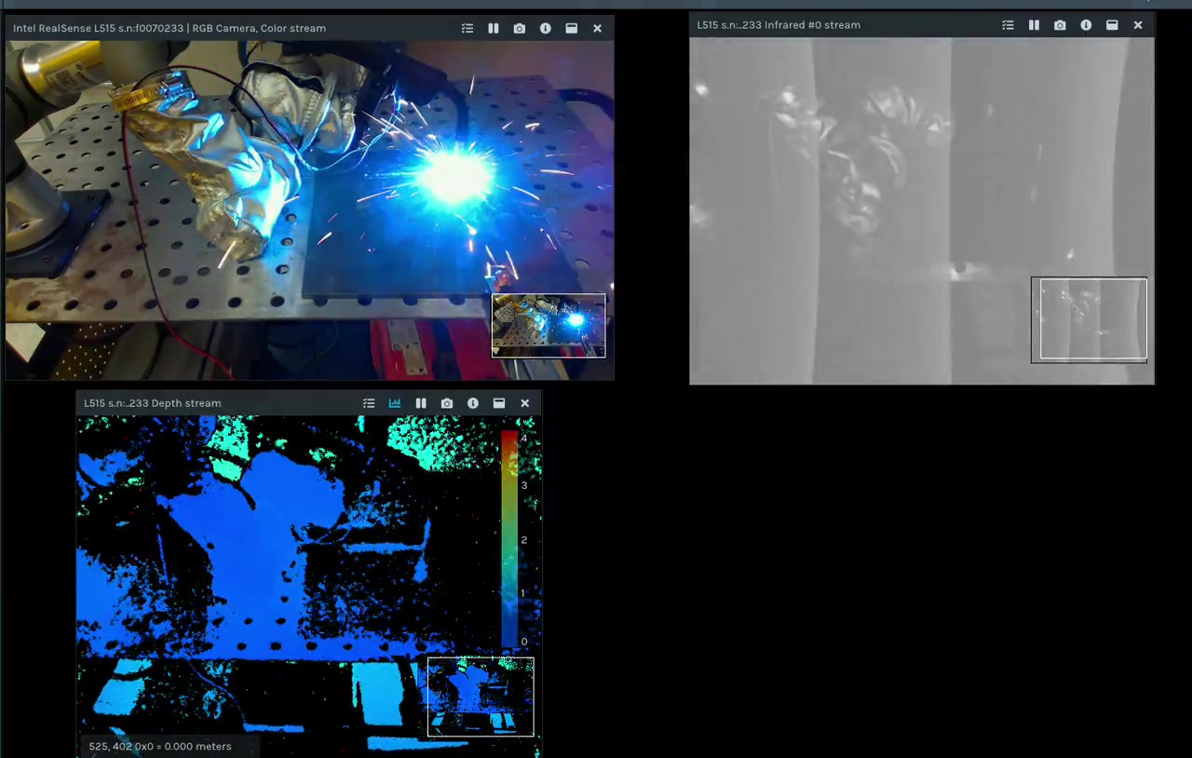
Task: Open stream options list in RGB Camera window
Action: click(467, 29)
